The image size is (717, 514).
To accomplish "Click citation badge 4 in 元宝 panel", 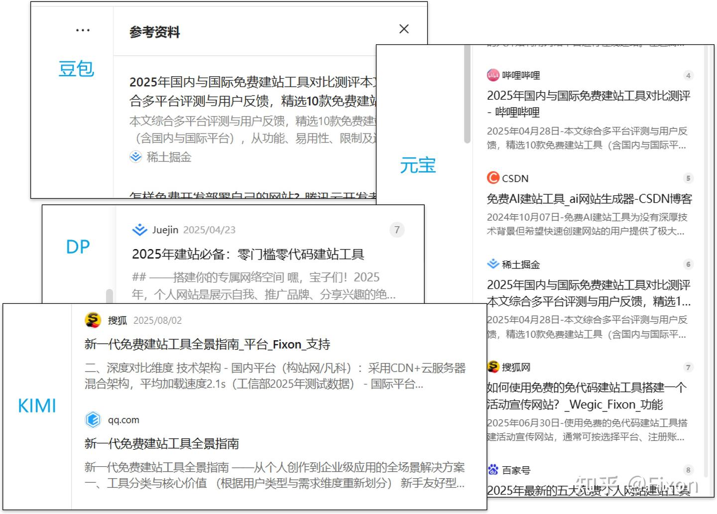I will (688, 76).
